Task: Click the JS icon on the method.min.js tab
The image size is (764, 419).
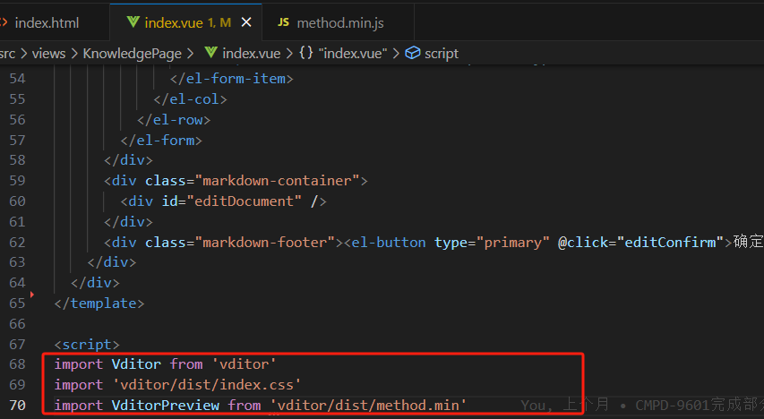Action: pyautogui.click(x=283, y=21)
